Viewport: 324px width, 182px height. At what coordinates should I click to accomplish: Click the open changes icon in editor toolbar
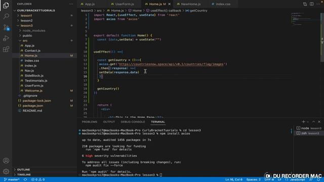[305, 4]
